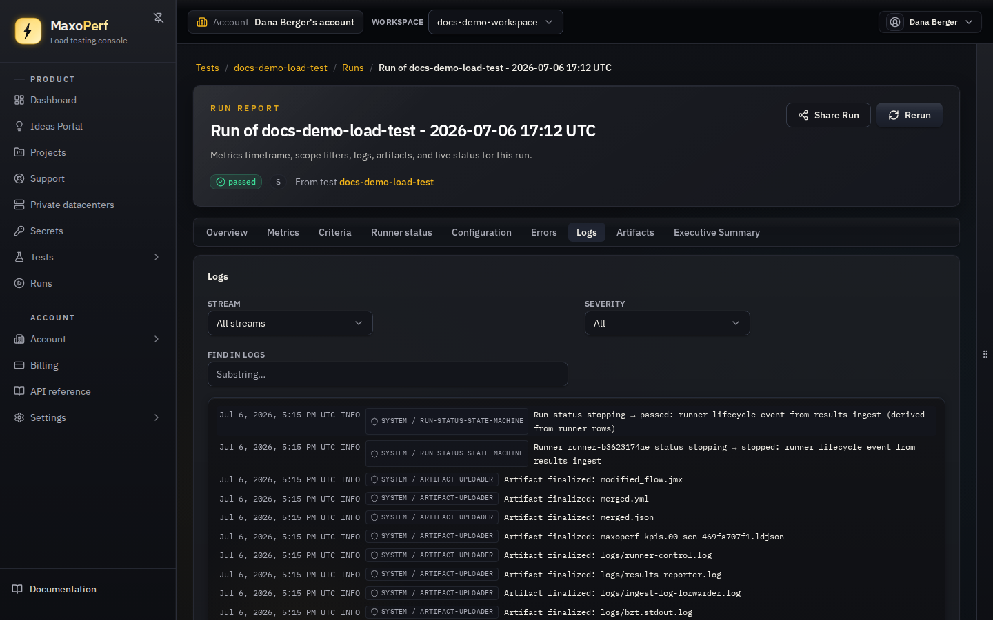993x620 pixels.
Task: Open the Executive Summary tab
Action: (716, 232)
